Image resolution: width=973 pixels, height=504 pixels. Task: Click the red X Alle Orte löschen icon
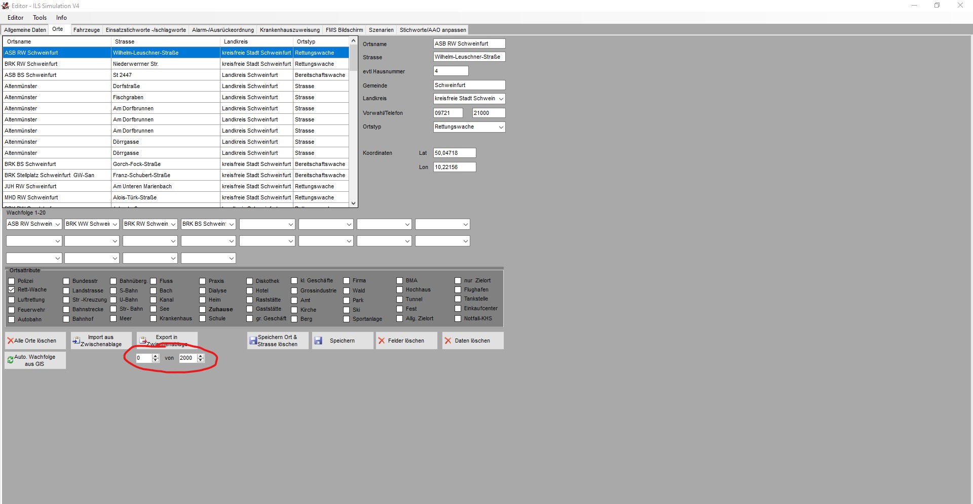[x=11, y=341]
